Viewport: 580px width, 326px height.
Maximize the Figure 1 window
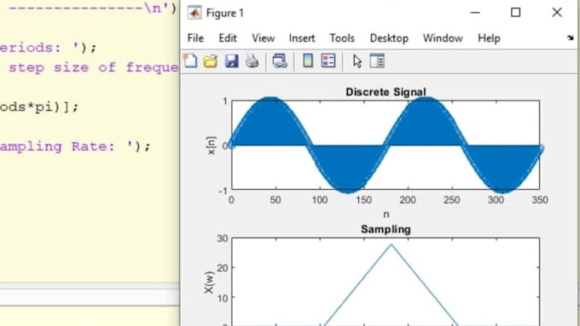point(516,13)
